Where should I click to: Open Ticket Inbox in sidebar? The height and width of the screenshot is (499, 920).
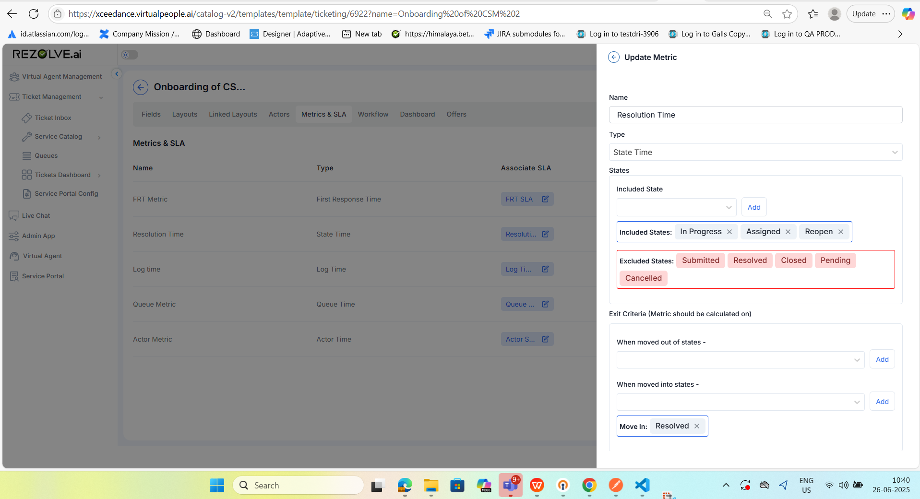tap(47, 118)
